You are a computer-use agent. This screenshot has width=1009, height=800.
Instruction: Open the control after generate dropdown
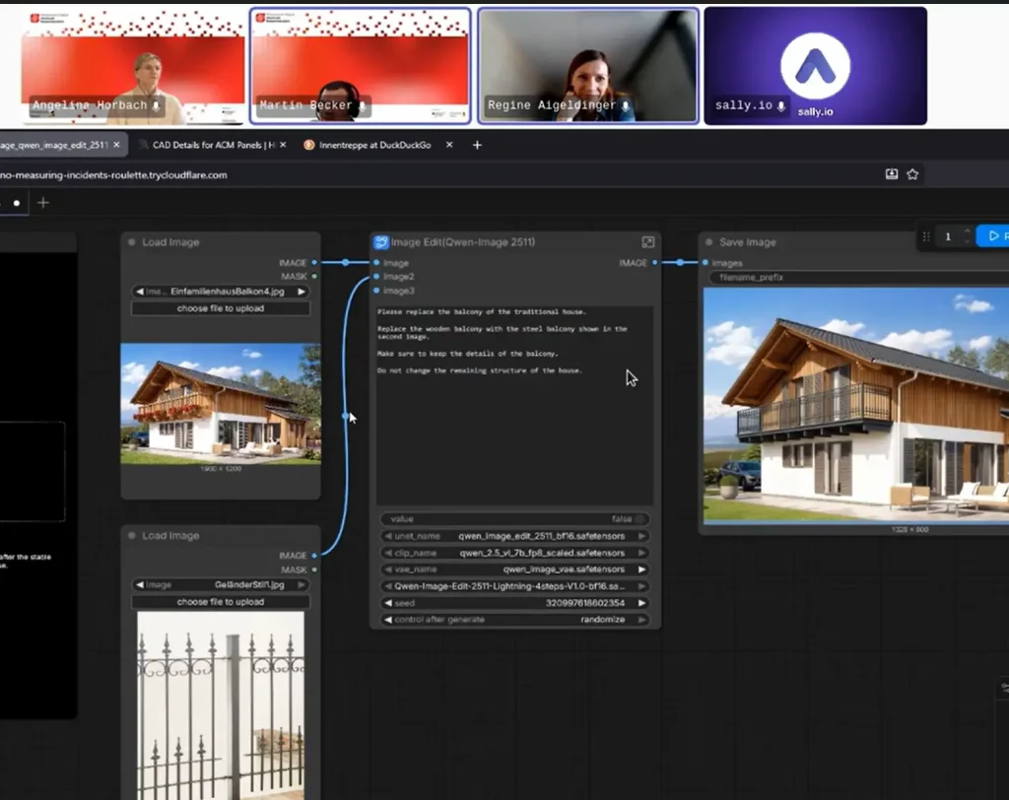point(514,620)
